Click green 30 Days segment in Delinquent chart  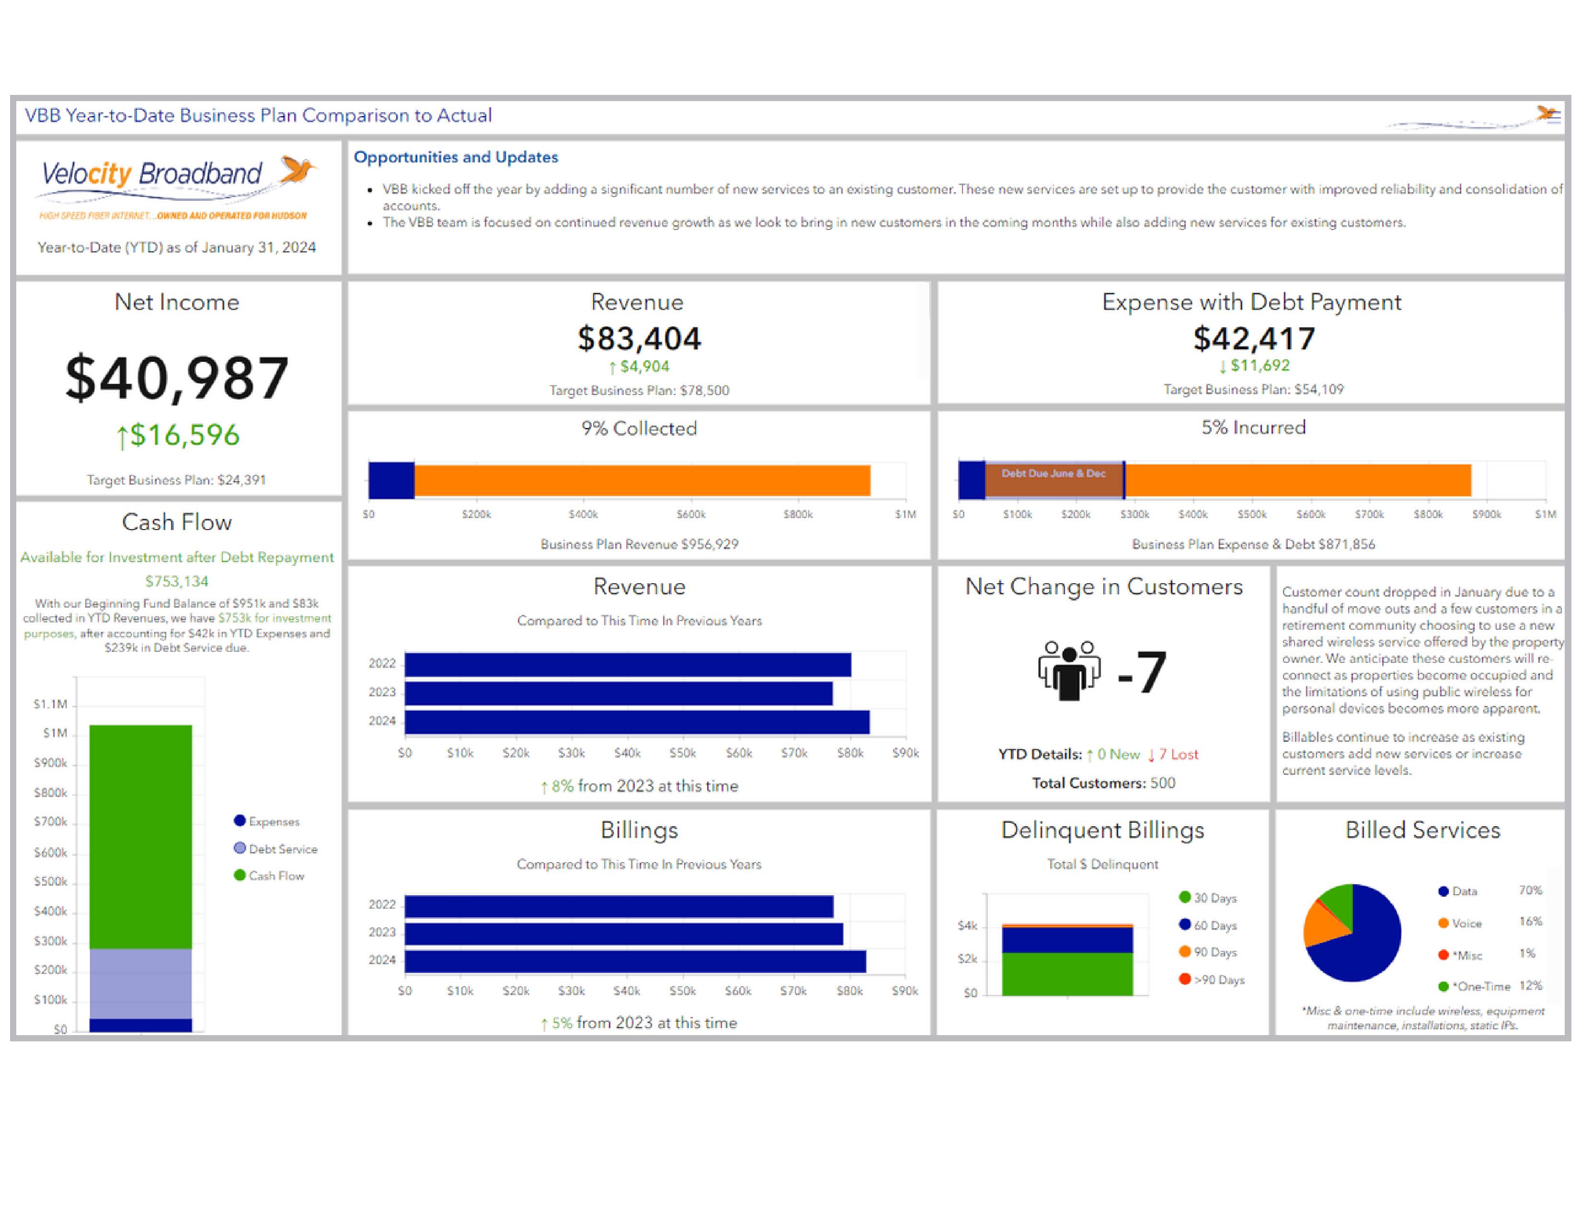pos(1067,974)
